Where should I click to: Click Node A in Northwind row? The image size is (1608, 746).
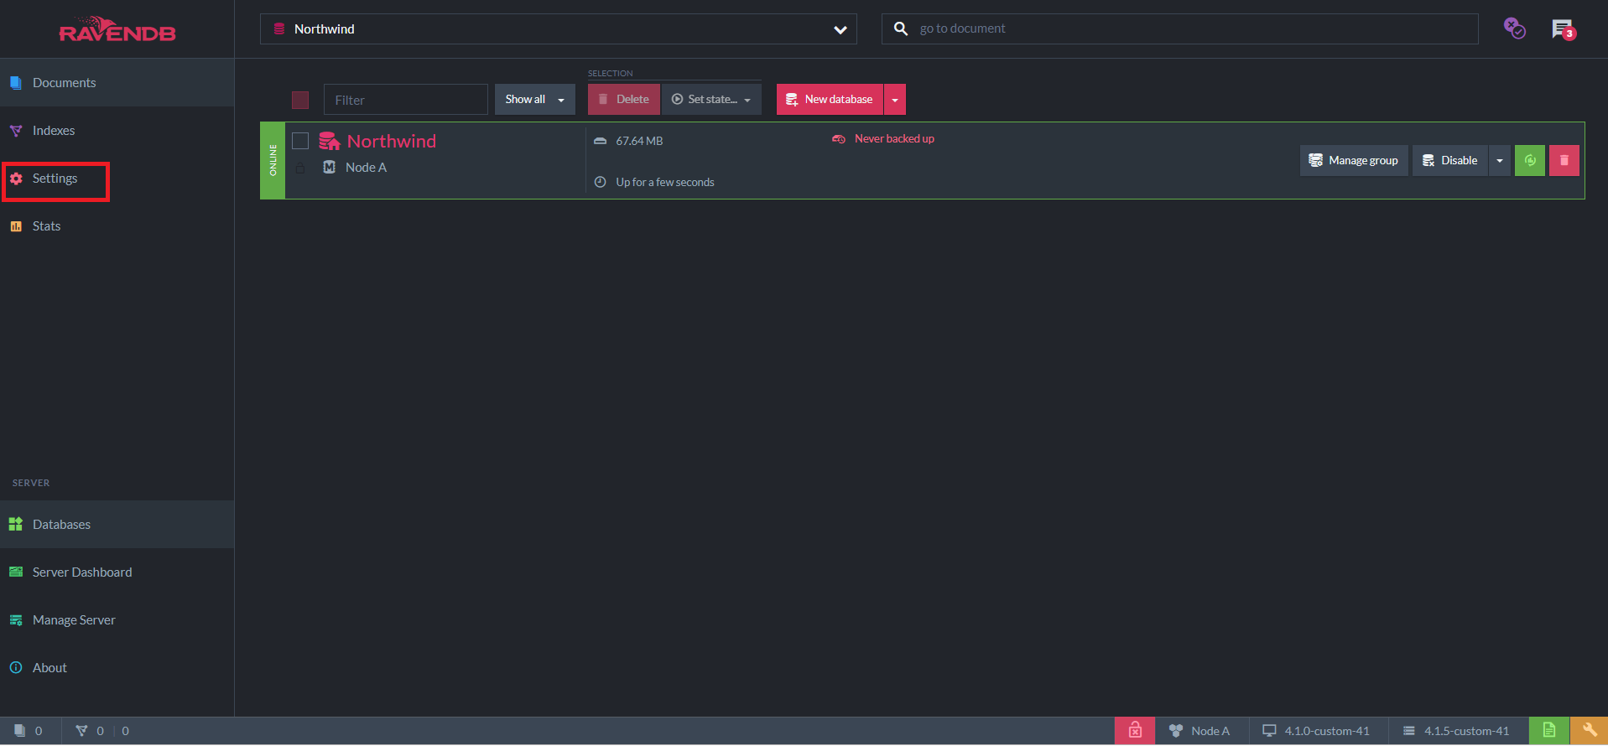click(x=366, y=168)
